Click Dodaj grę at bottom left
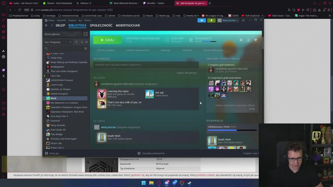This screenshot has width=333, height=187. click(x=52, y=153)
